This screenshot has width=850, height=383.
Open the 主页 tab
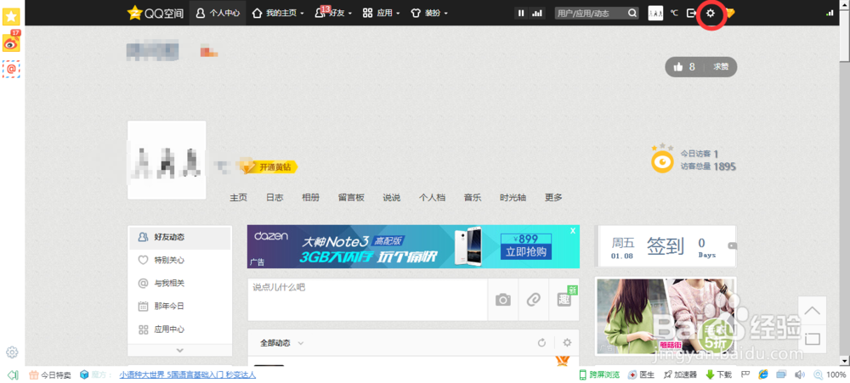point(239,198)
